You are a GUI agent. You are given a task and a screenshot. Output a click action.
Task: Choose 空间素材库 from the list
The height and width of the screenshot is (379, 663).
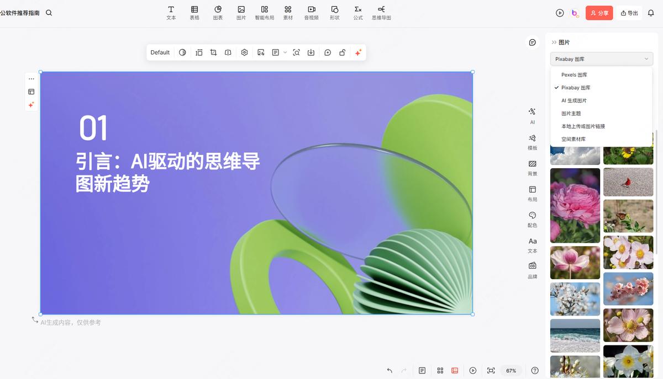pyautogui.click(x=601, y=139)
